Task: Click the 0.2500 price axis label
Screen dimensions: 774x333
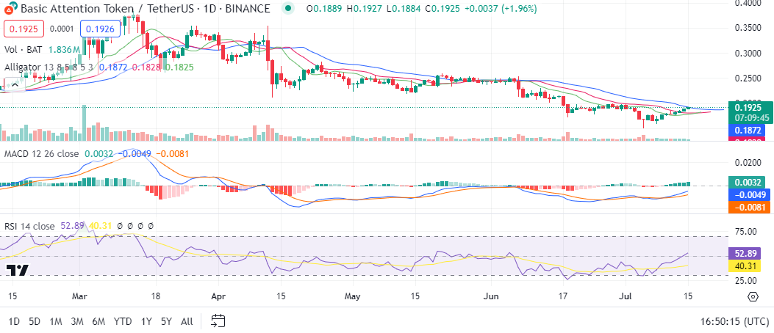Action: click(x=748, y=78)
